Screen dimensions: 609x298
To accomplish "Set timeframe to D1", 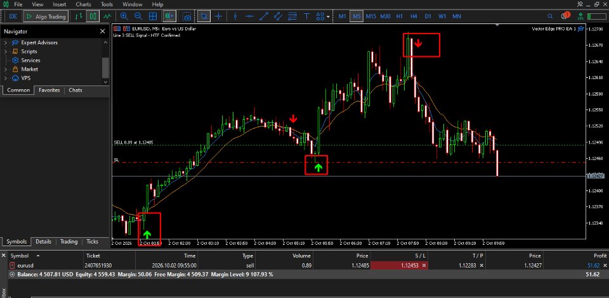I will tap(428, 16).
